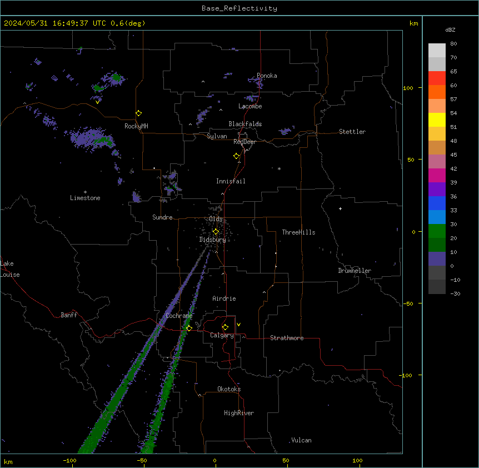
Task: Click the yellow diamond marker above Calgary label
Action: (x=225, y=327)
